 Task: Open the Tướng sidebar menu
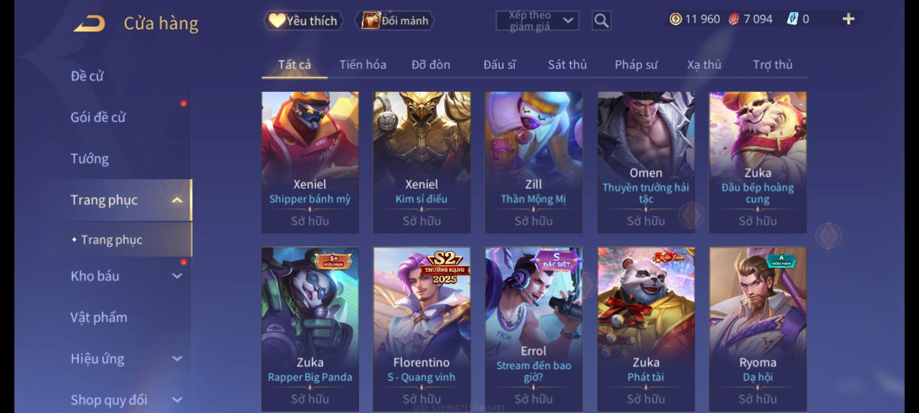coord(90,159)
